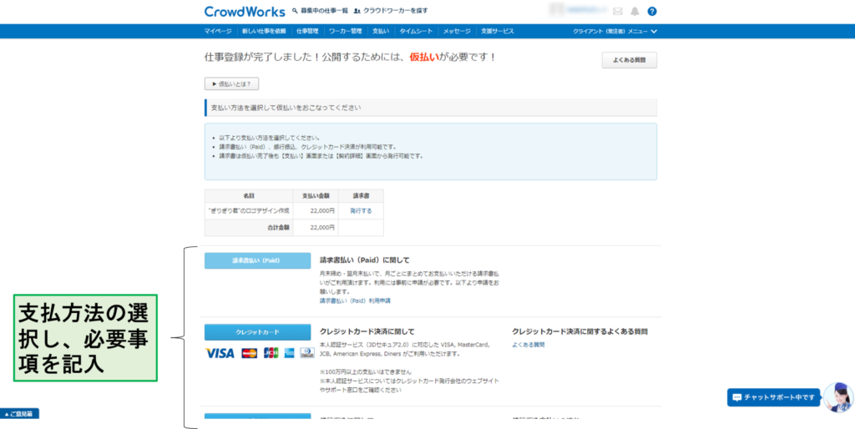
Task: Expand クライアント（発注者）メニュー dropdown
Action: pyautogui.click(x=615, y=31)
